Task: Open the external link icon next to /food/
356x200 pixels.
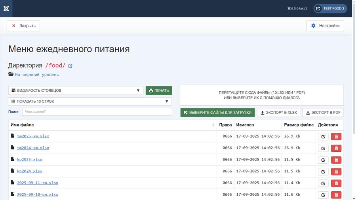Action: coord(70,66)
